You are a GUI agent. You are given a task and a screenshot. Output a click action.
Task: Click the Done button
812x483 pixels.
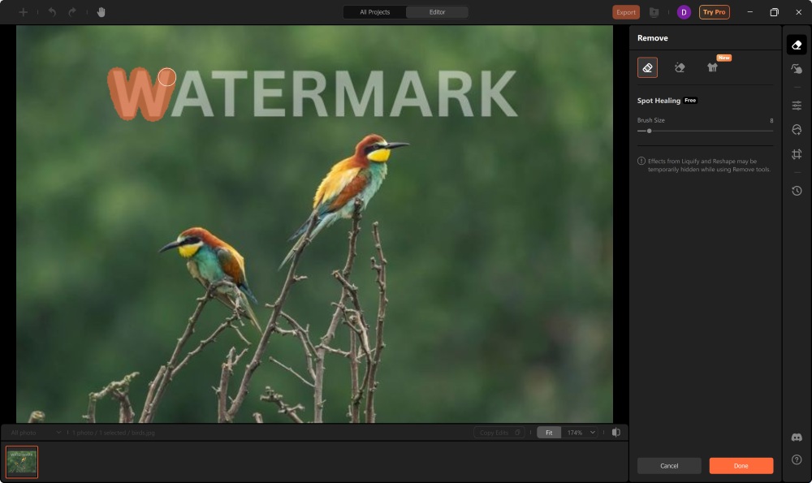pos(741,465)
